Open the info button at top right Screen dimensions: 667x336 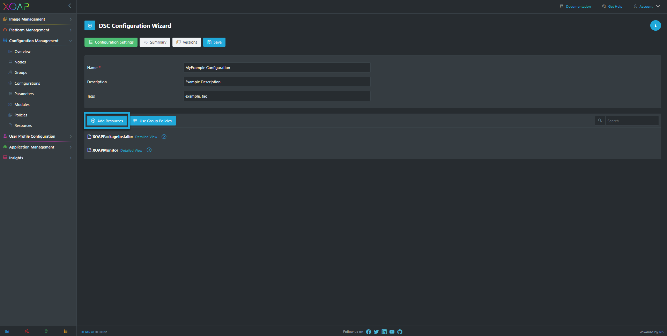tap(655, 25)
